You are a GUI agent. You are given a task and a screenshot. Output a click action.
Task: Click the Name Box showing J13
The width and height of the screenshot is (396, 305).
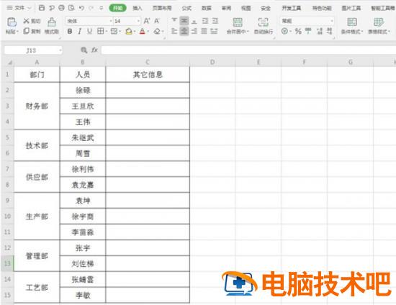(33, 50)
